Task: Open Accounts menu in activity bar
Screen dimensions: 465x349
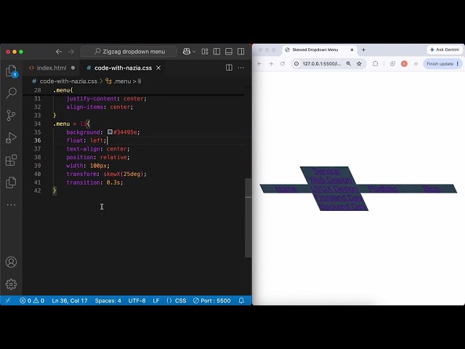Action: point(12,262)
